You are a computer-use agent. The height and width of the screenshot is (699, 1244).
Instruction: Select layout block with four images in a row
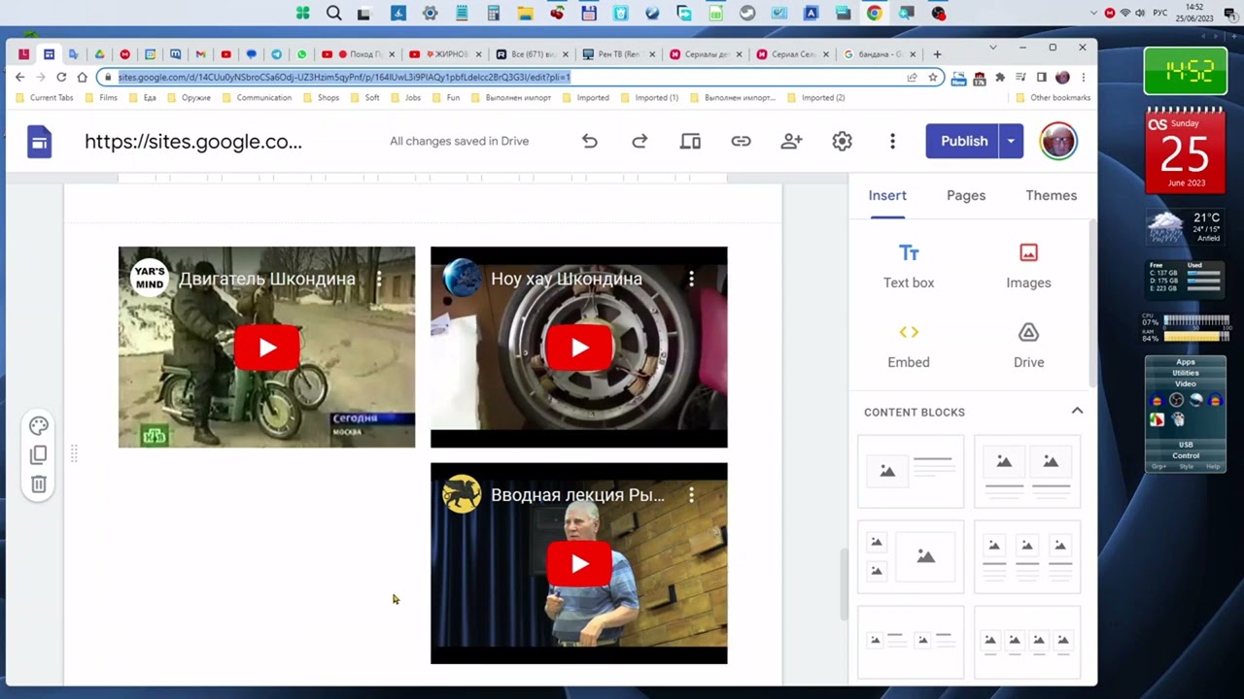[1027, 642]
